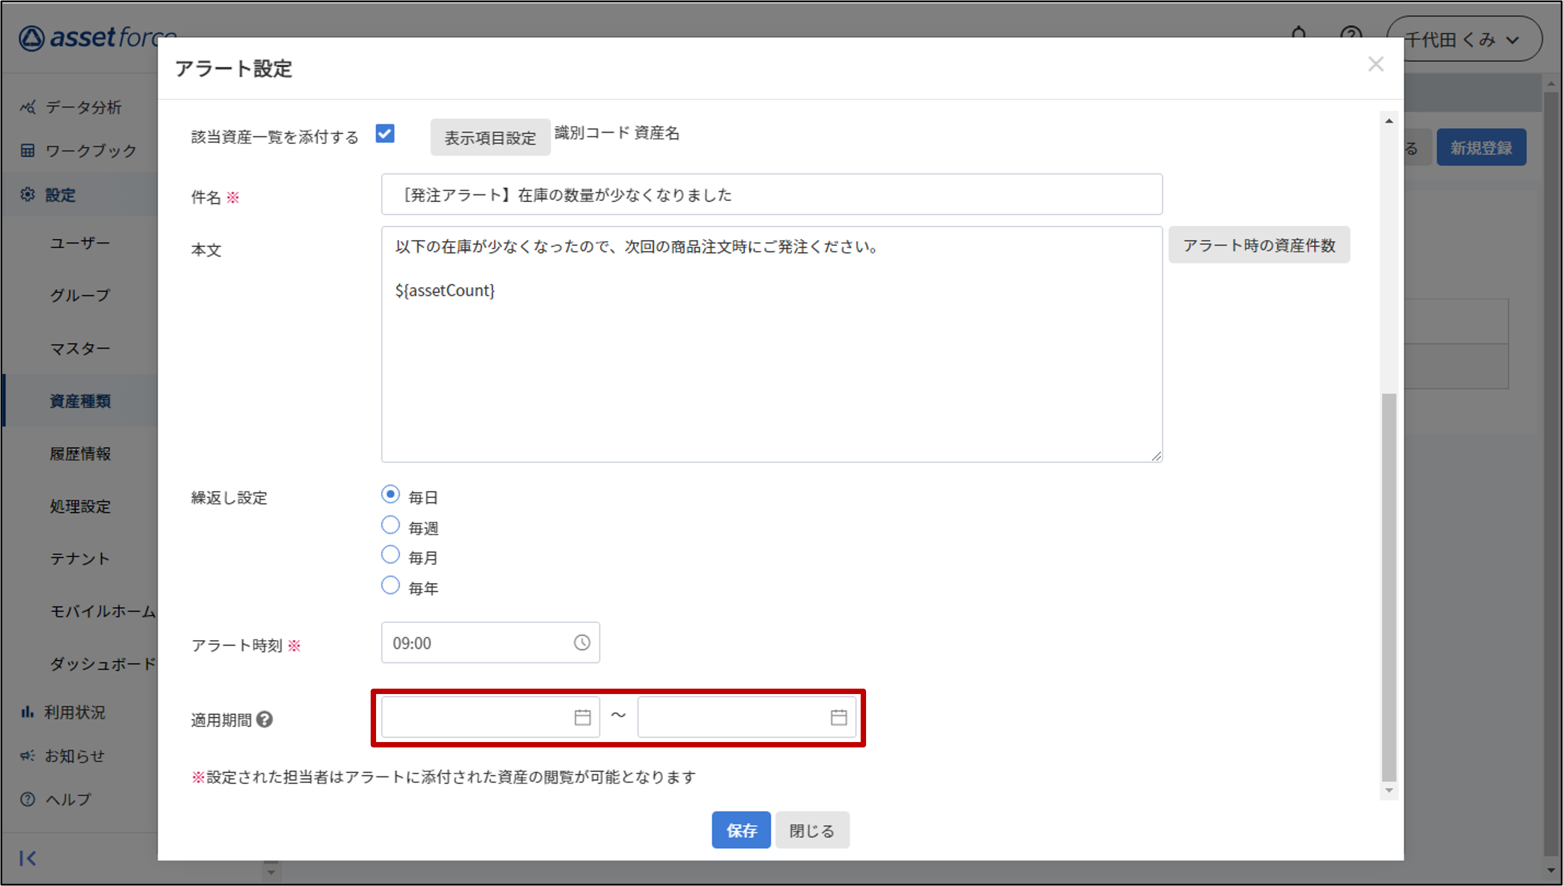Select the 毎月 repeat option
The height and width of the screenshot is (886, 1563).
click(x=390, y=555)
